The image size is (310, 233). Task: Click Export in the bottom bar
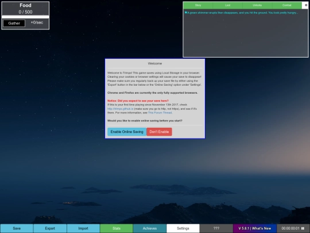50,228
